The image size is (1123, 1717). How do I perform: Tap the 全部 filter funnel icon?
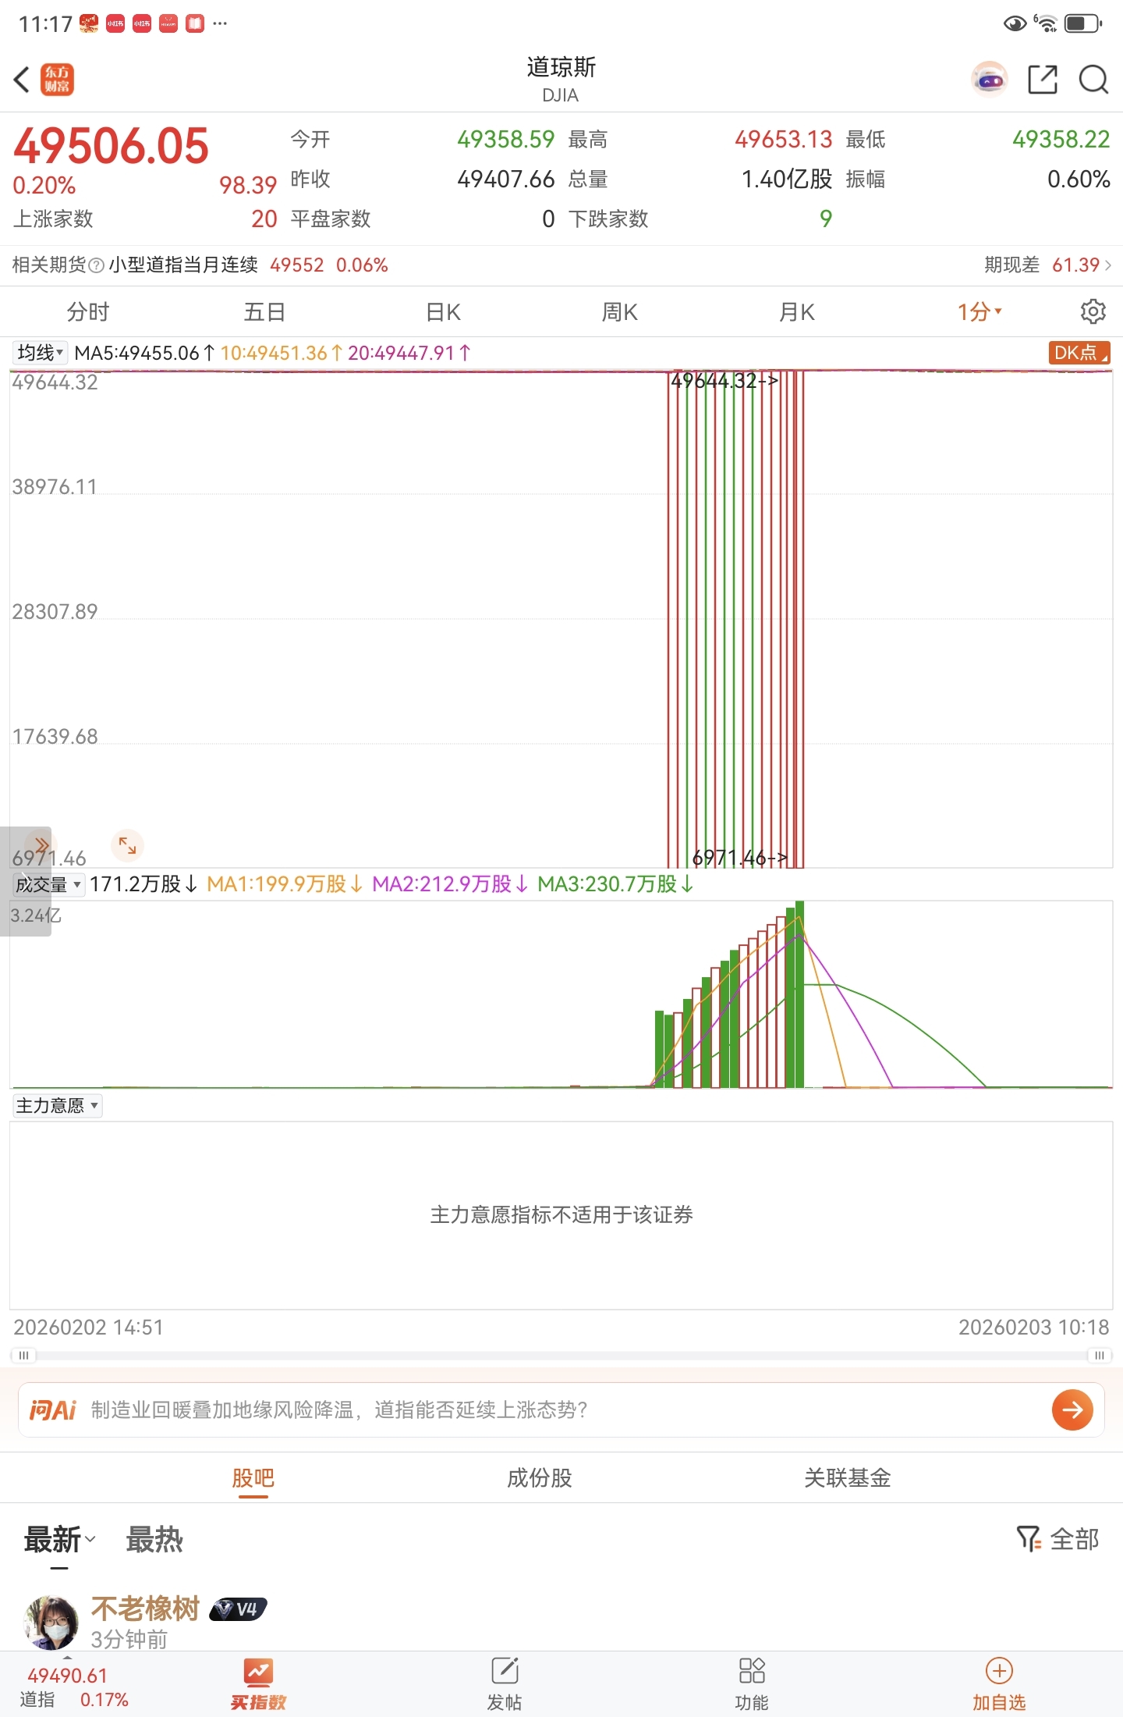(x=1029, y=1539)
